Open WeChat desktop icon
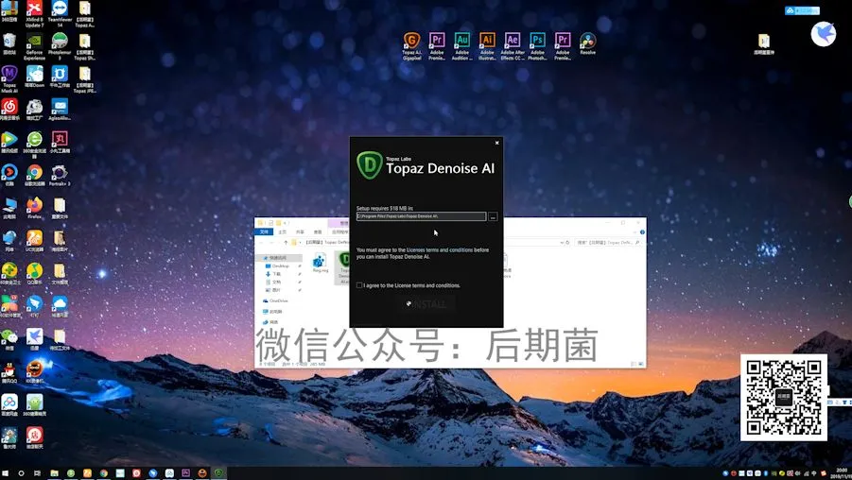Viewport: 852px width, 480px height. [9, 339]
